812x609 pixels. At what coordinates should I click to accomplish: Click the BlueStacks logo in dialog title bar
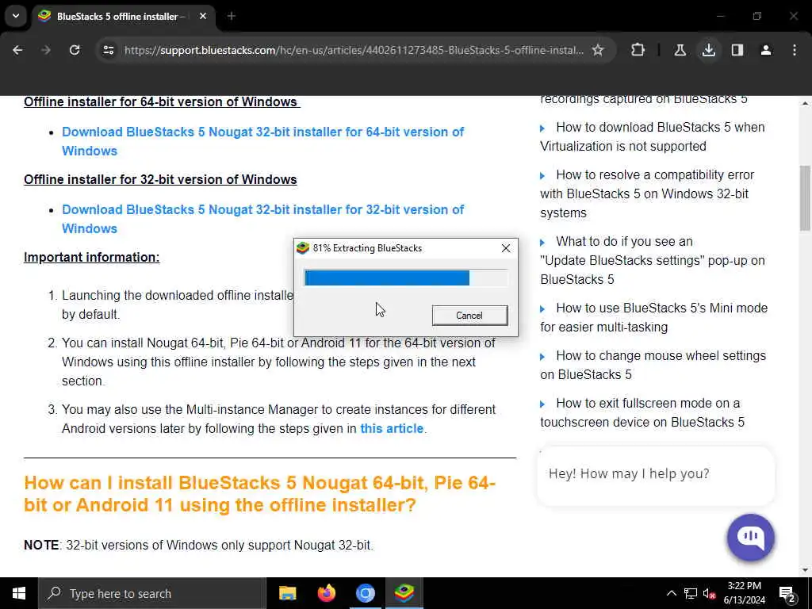[303, 248]
